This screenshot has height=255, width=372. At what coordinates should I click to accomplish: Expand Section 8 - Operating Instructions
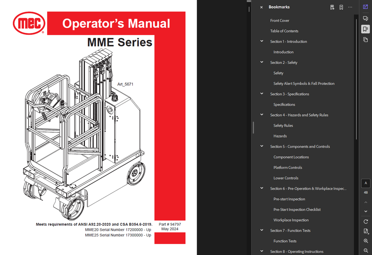click(x=262, y=251)
